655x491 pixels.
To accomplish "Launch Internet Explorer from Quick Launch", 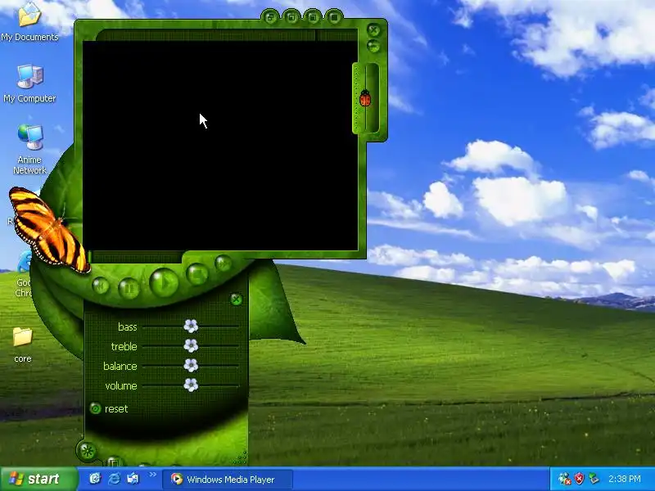I will 114,479.
